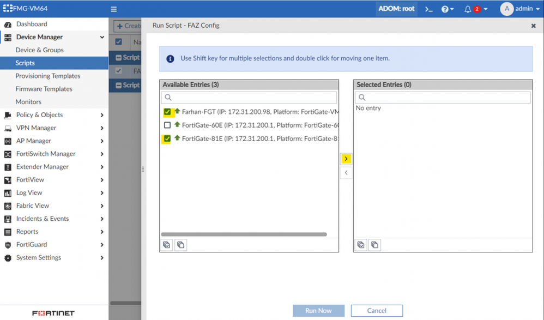Collapse the first Script group row

coord(119,58)
